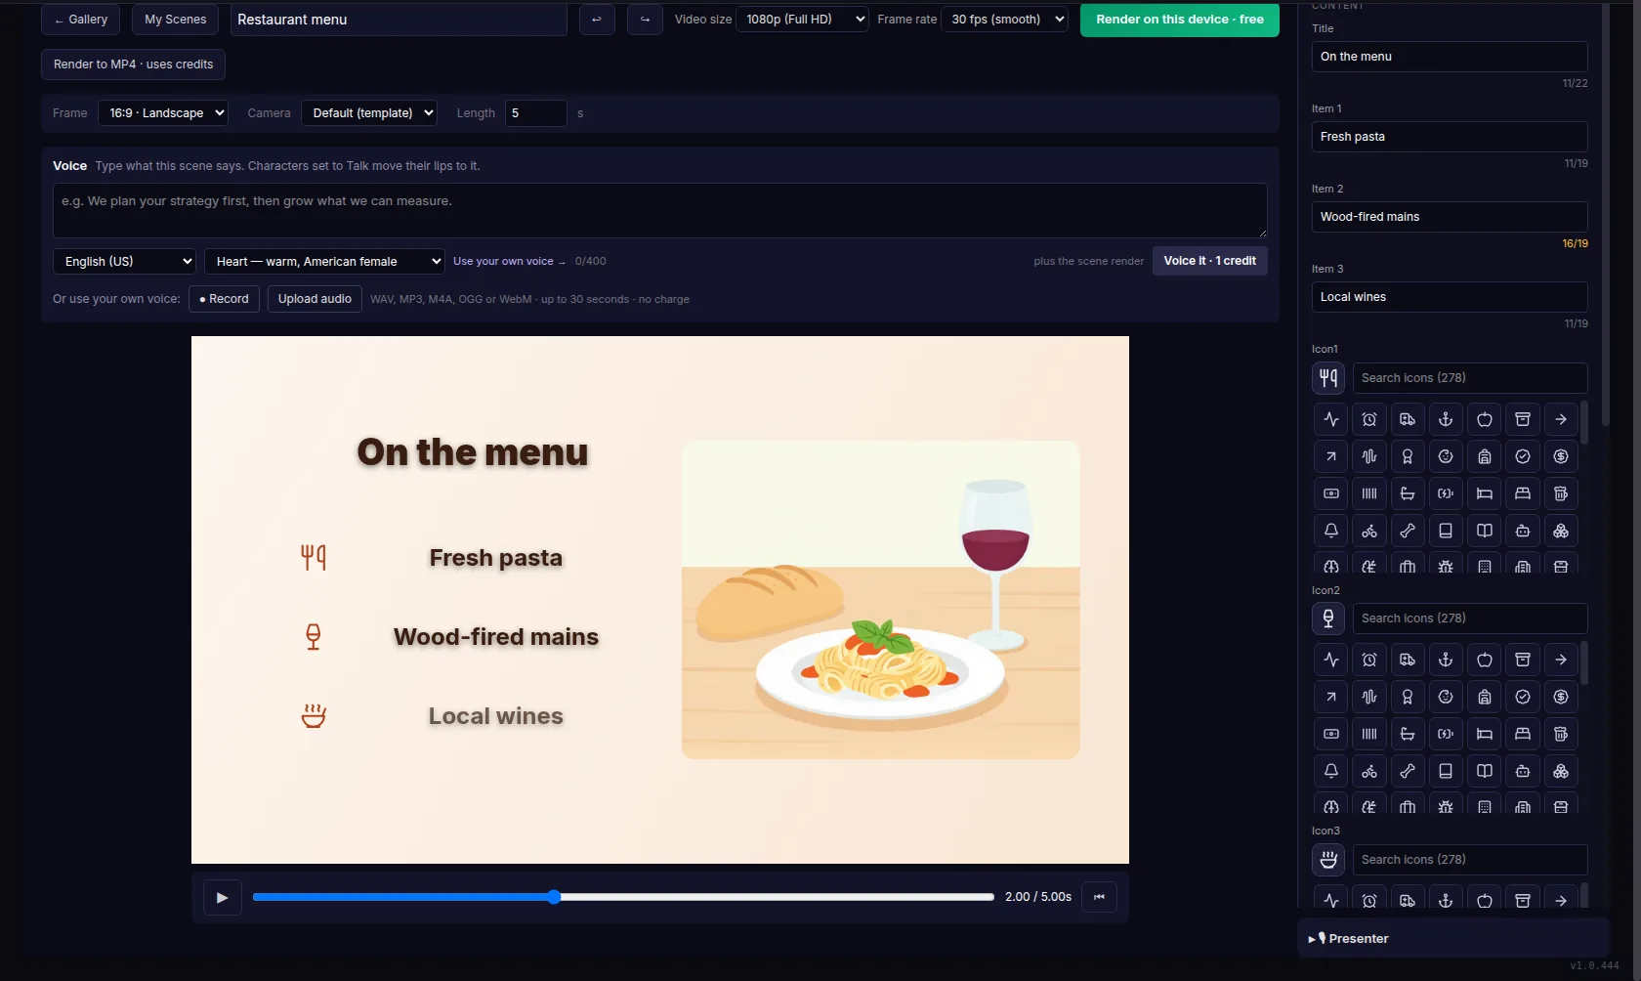Click the skip-to-start button beside timecode

(1099, 897)
